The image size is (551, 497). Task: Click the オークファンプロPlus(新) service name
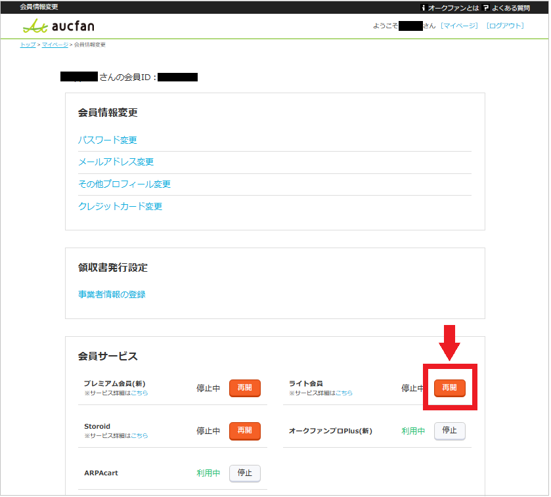tap(331, 431)
